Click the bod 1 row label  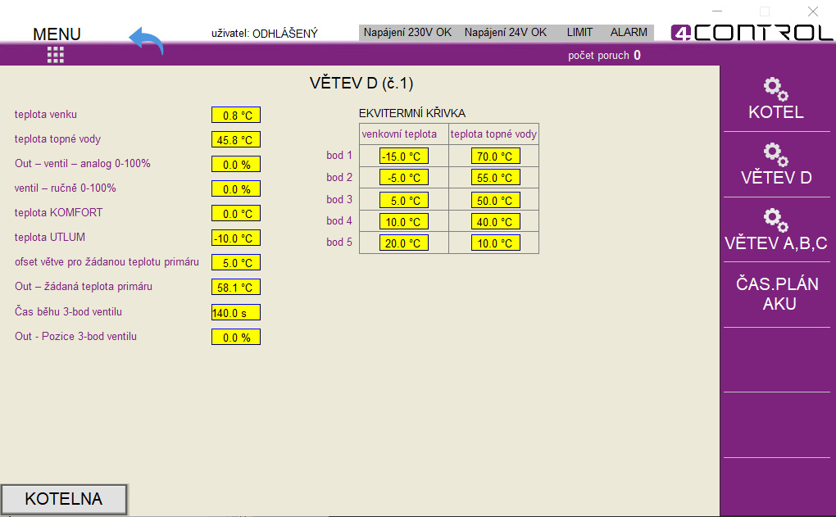click(x=339, y=155)
